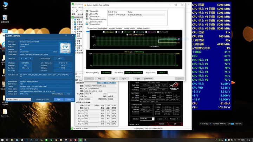Click the Stress cache chip icon
Image resolution: width=253 pixels, height=142 pixels.
coord(87,16)
